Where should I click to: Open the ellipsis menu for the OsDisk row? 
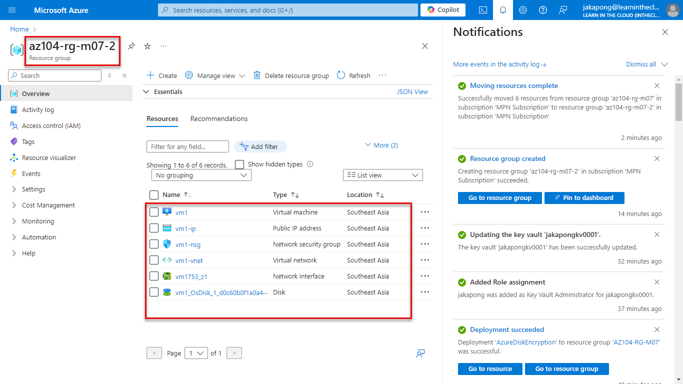tap(425, 292)
